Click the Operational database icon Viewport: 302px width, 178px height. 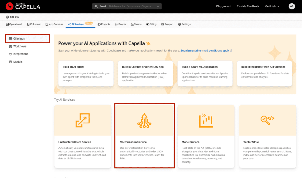7,25
